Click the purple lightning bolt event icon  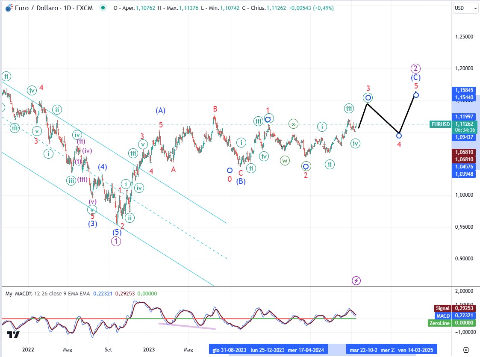click(x=356, y=280)
